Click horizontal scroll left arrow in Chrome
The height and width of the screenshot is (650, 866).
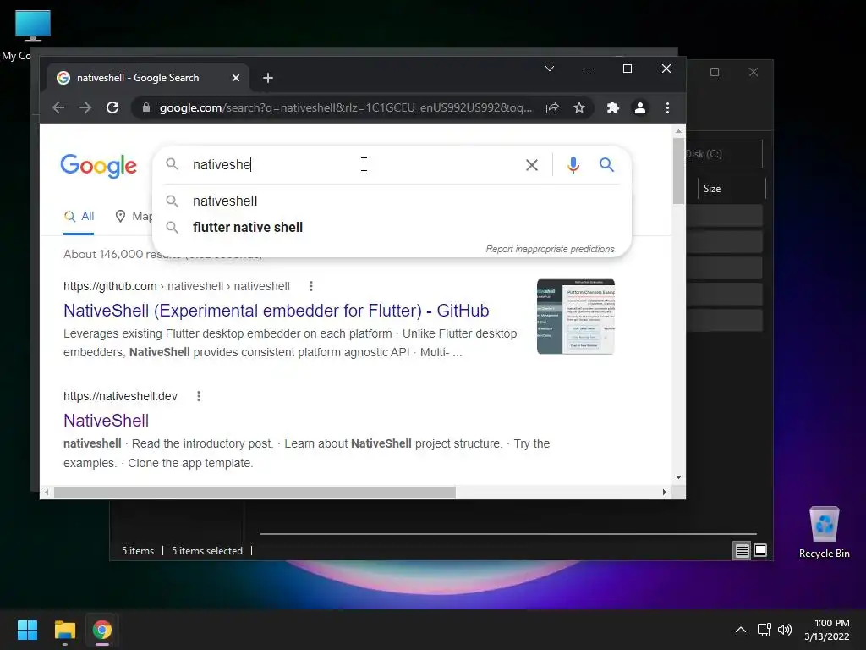(47, 492)
